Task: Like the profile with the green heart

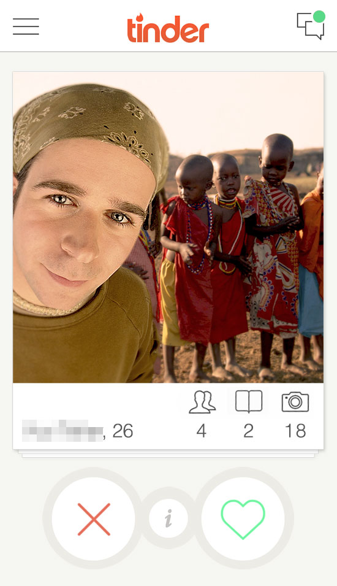Action: click(x=243, y=519)
